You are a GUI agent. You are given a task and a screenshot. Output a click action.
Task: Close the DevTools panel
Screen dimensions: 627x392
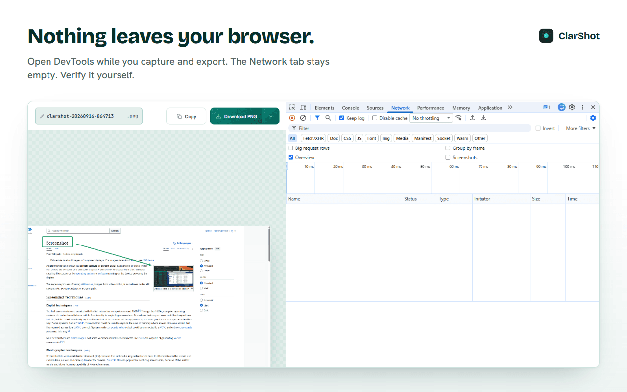pyautogui.click(x=593, y=107)
